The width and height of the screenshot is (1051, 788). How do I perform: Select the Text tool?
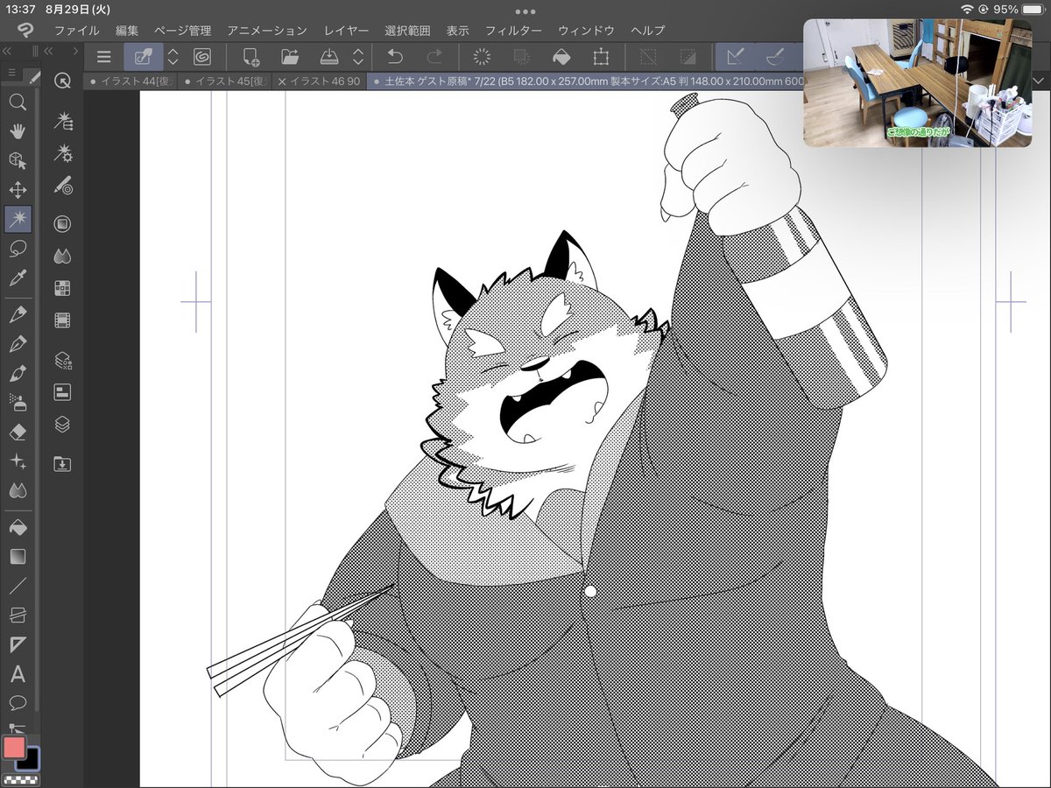point(18,674)
